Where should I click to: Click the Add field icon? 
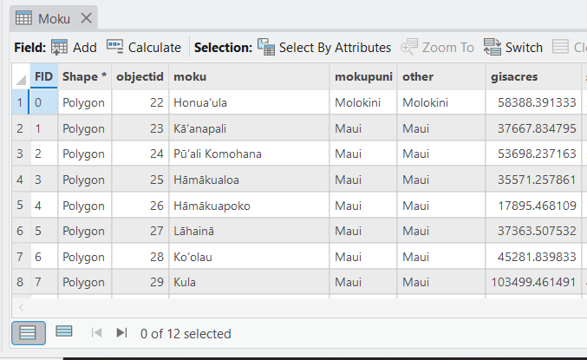pos(59,48)
